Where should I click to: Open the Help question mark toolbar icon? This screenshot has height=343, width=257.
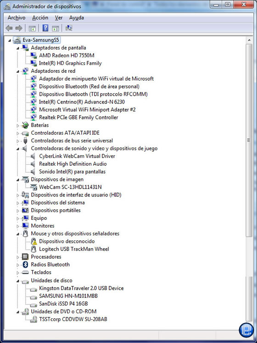pos(45,28)
